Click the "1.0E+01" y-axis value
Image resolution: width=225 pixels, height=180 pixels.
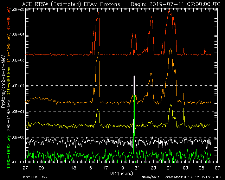(x=18, y=112)
